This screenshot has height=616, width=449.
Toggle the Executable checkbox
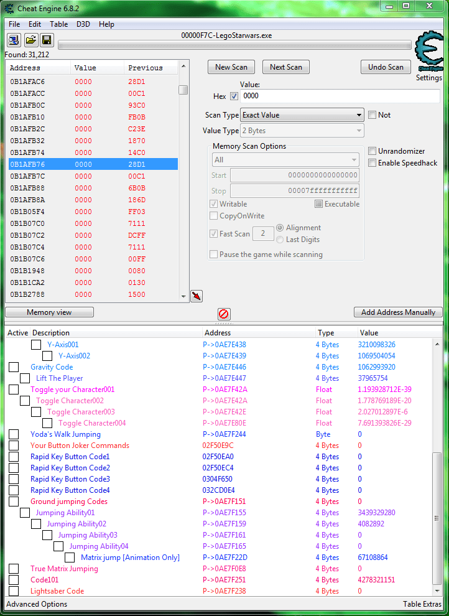318,204
